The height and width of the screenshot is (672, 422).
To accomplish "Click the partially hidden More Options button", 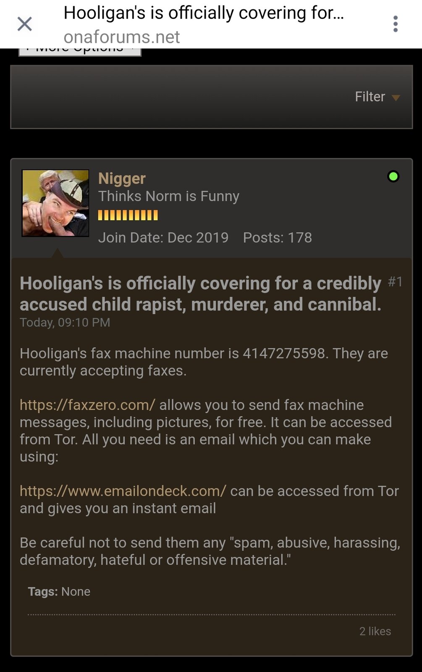I will (x=80, y=52).
